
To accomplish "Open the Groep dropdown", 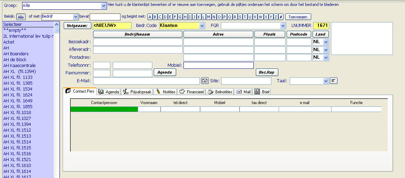I will [103, 6].
